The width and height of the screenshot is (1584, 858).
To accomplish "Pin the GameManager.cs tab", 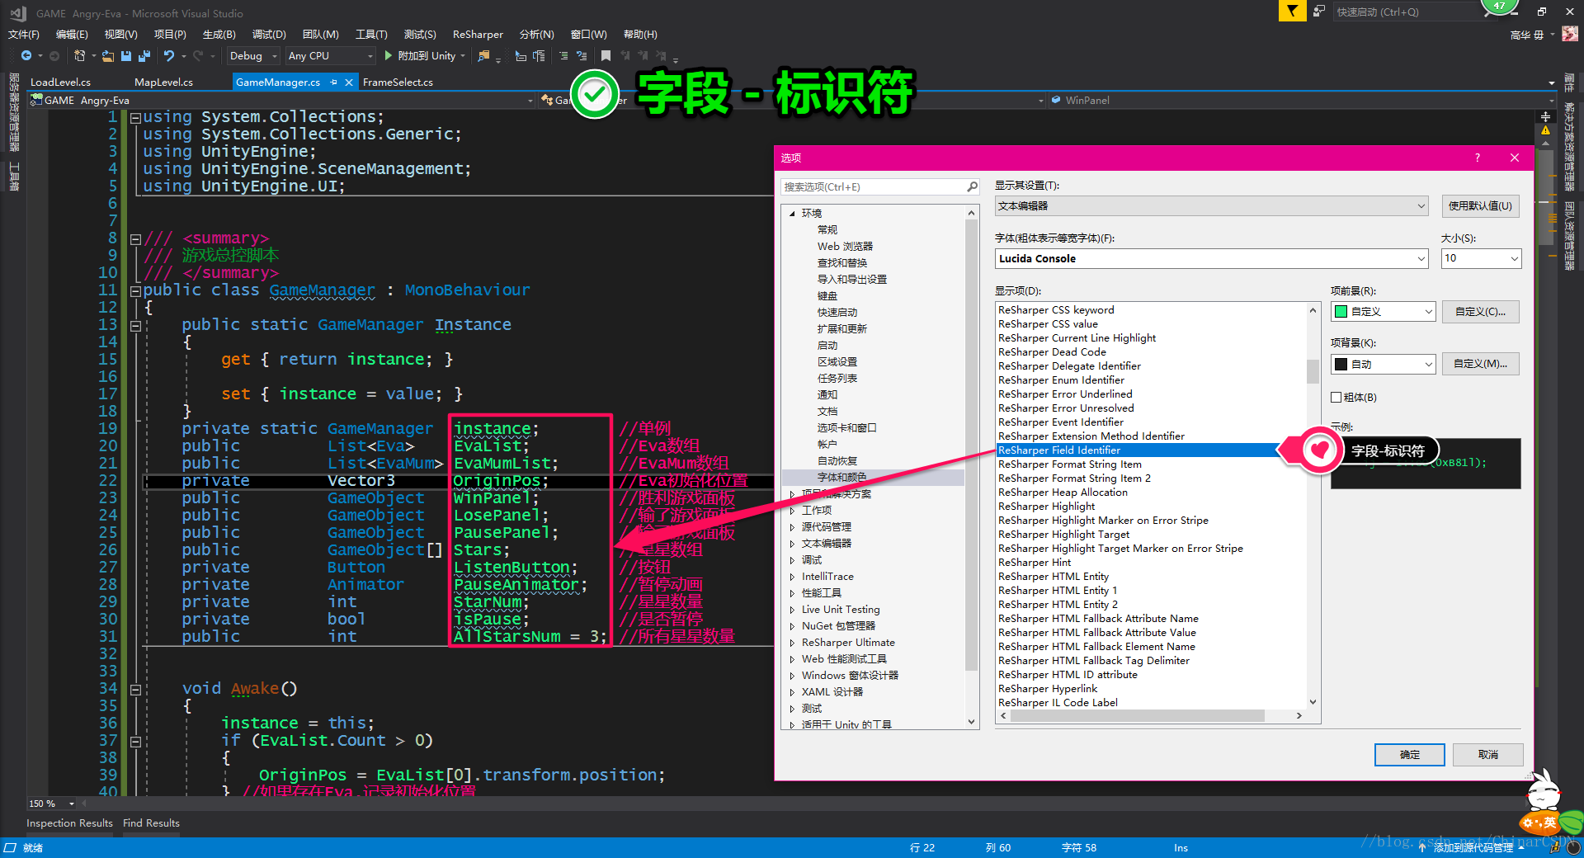I will [333, 82].
